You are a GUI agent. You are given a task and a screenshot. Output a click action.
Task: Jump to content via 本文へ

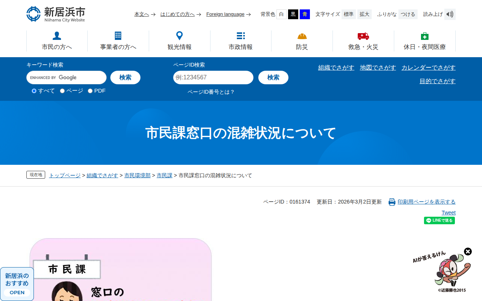(x=142, y=14)
